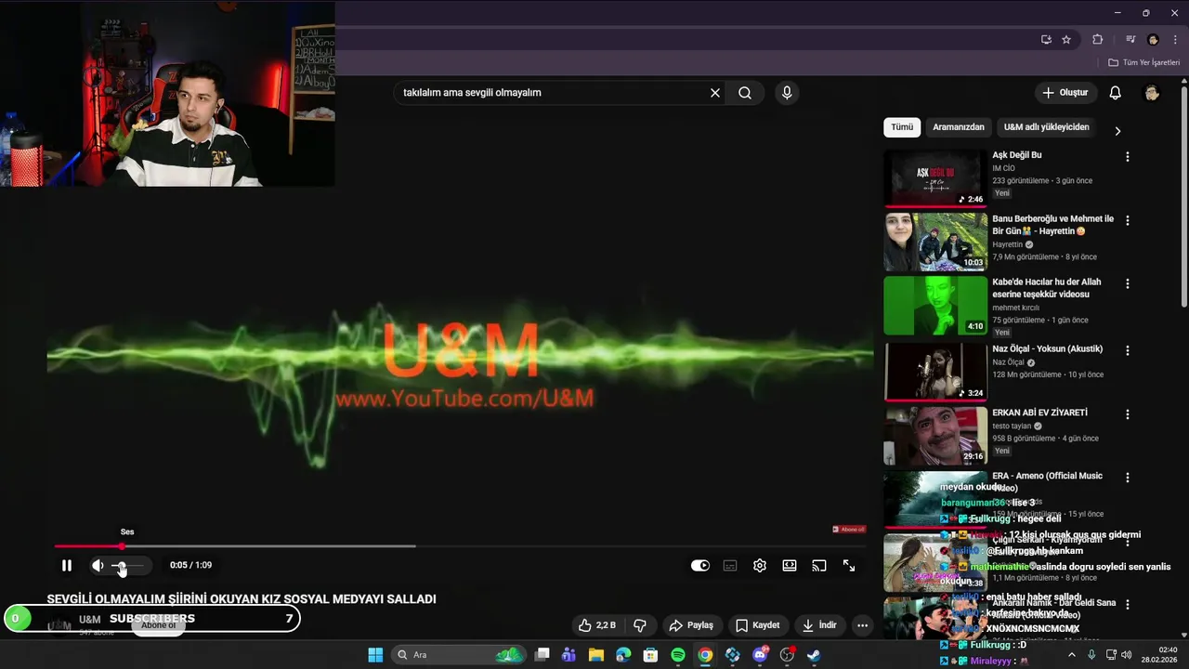Toggle subtitles in the player
Viewport: 1189px width, 669px height.
coord(730,565)
